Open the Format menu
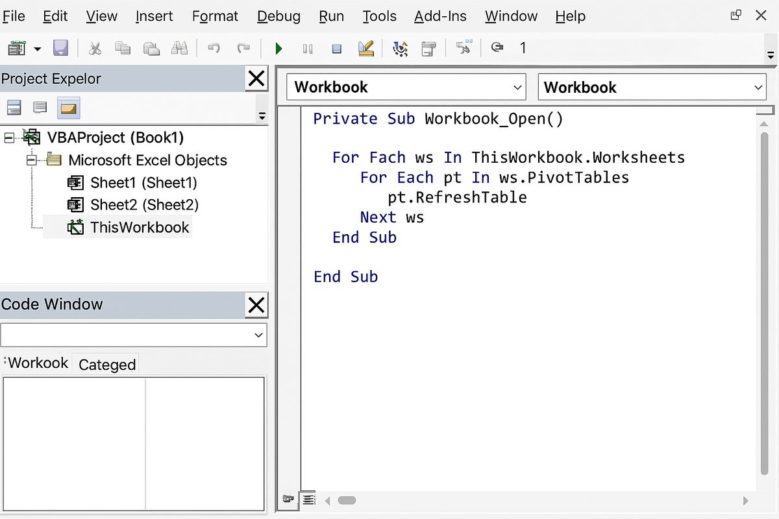 215,16
